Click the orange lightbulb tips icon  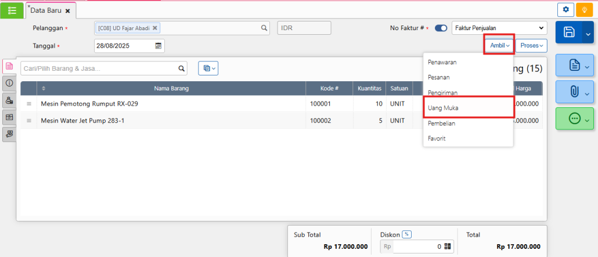click(585, 10)
